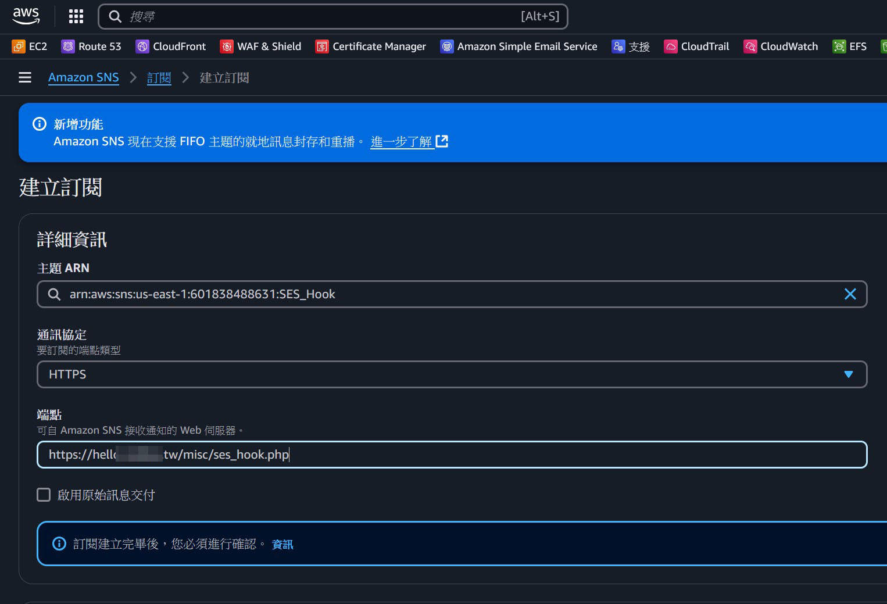Image resolution: width=887 pixels, height=604 pixels.
Task: Click the 啟用原始訊息交付 label text
Action: point(106,495)
